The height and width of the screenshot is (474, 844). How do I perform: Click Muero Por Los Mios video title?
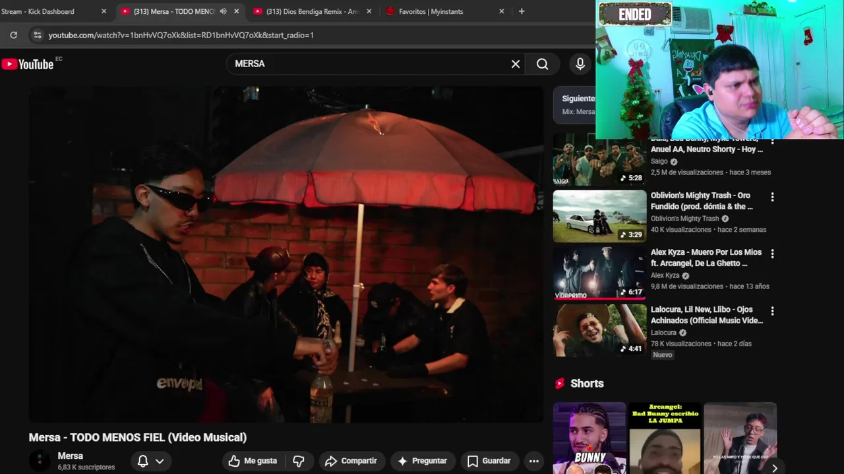pos(706,257)
